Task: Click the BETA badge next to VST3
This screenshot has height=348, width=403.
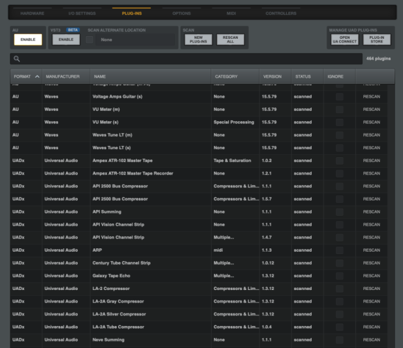Action: tap(73, 30)
